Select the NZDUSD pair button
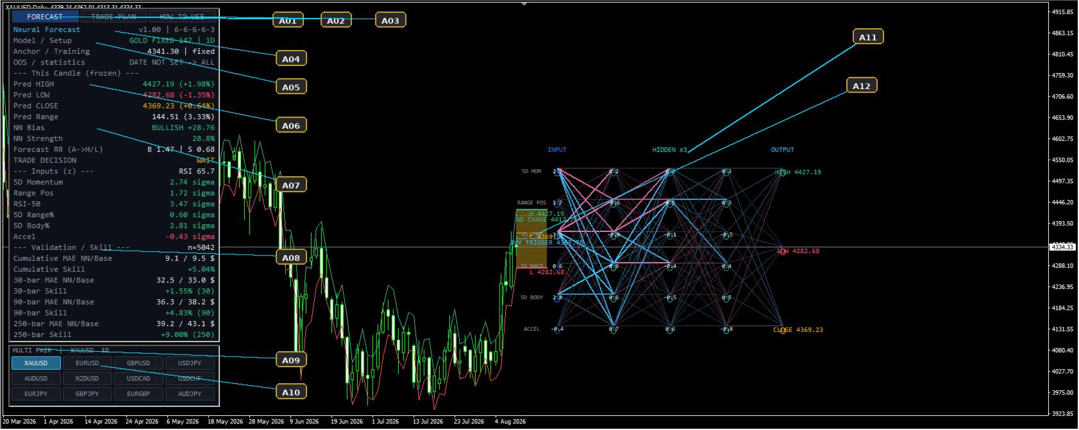1079x430 pixels. (x=87, y=379)
